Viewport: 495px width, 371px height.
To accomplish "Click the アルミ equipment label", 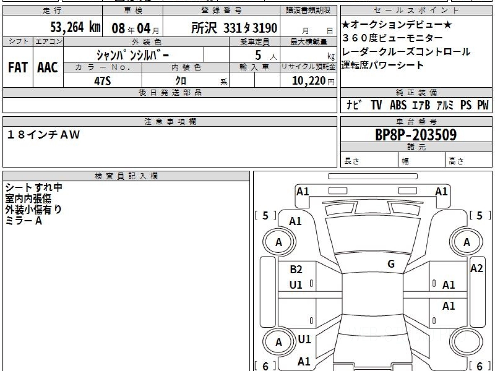I will [445, 105].
